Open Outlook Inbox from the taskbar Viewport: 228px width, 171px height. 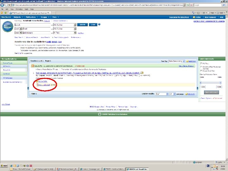tap(21, 169)
